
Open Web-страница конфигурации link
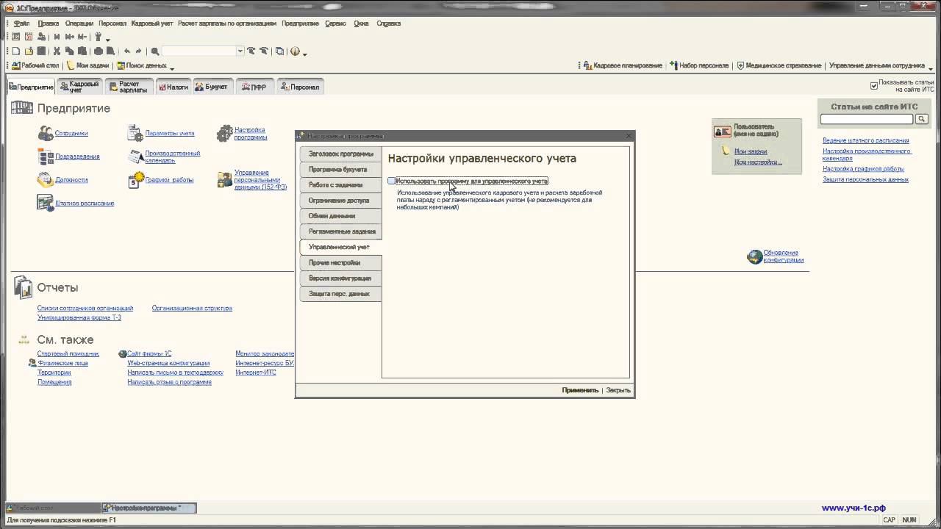pos(168,363)
